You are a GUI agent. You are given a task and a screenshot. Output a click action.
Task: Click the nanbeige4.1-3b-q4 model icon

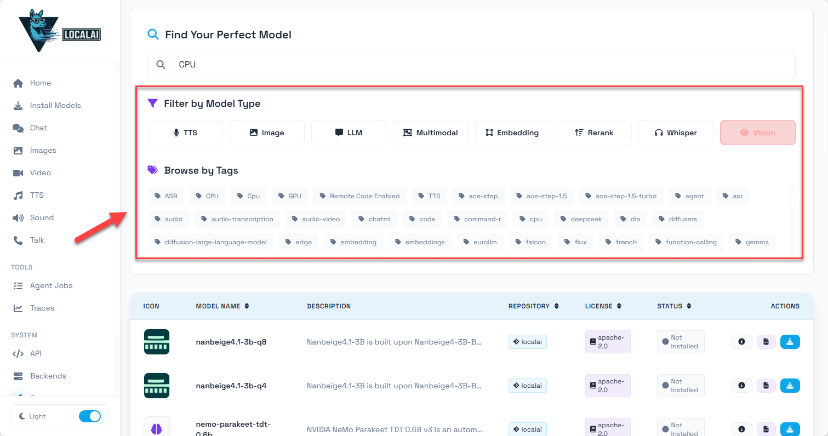point(157,386)
